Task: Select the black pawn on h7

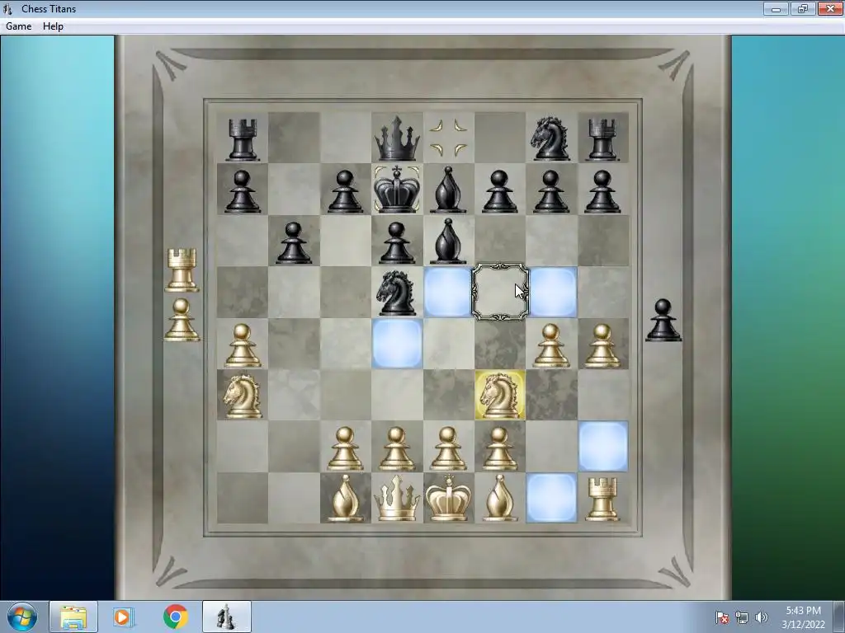Action: point(602,191)
